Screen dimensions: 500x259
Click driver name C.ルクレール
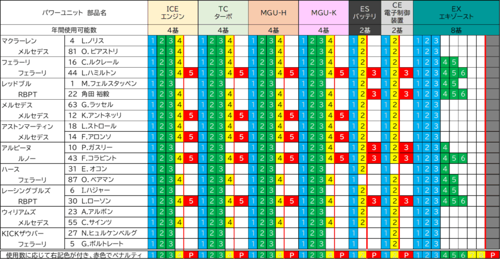pos(100,62)
